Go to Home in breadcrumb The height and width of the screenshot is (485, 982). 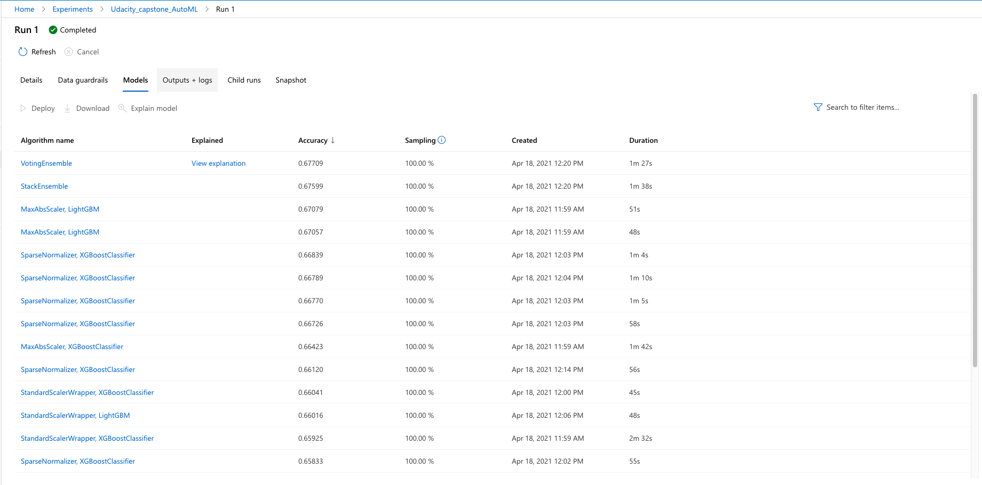click(x=25, y=9)
